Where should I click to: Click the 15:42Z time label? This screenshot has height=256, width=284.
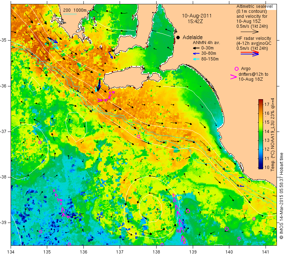click(195, 21)
